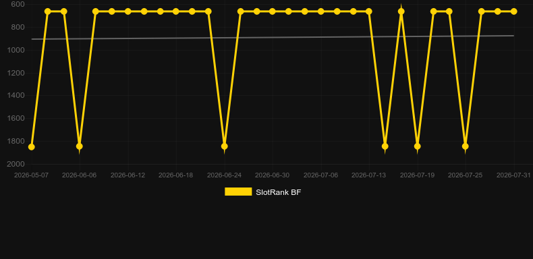Select the data point above 2026-07-13
This screenshot has width=533, height=259.
tap(369, 11)
